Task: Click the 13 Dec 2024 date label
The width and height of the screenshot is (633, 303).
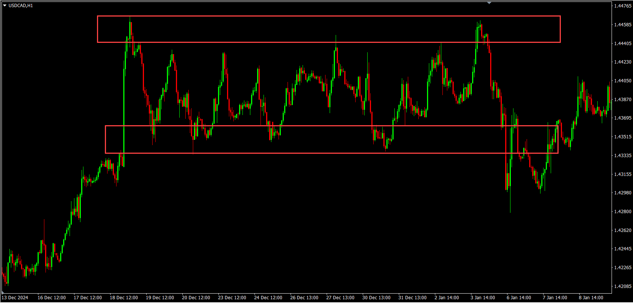Action: click(x=15, y=298)
